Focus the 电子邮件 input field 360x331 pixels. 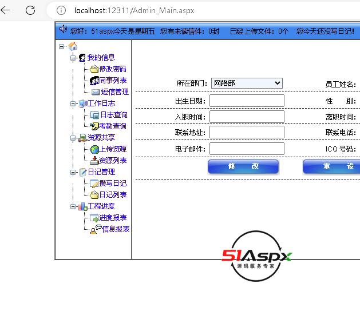(247, 149)
